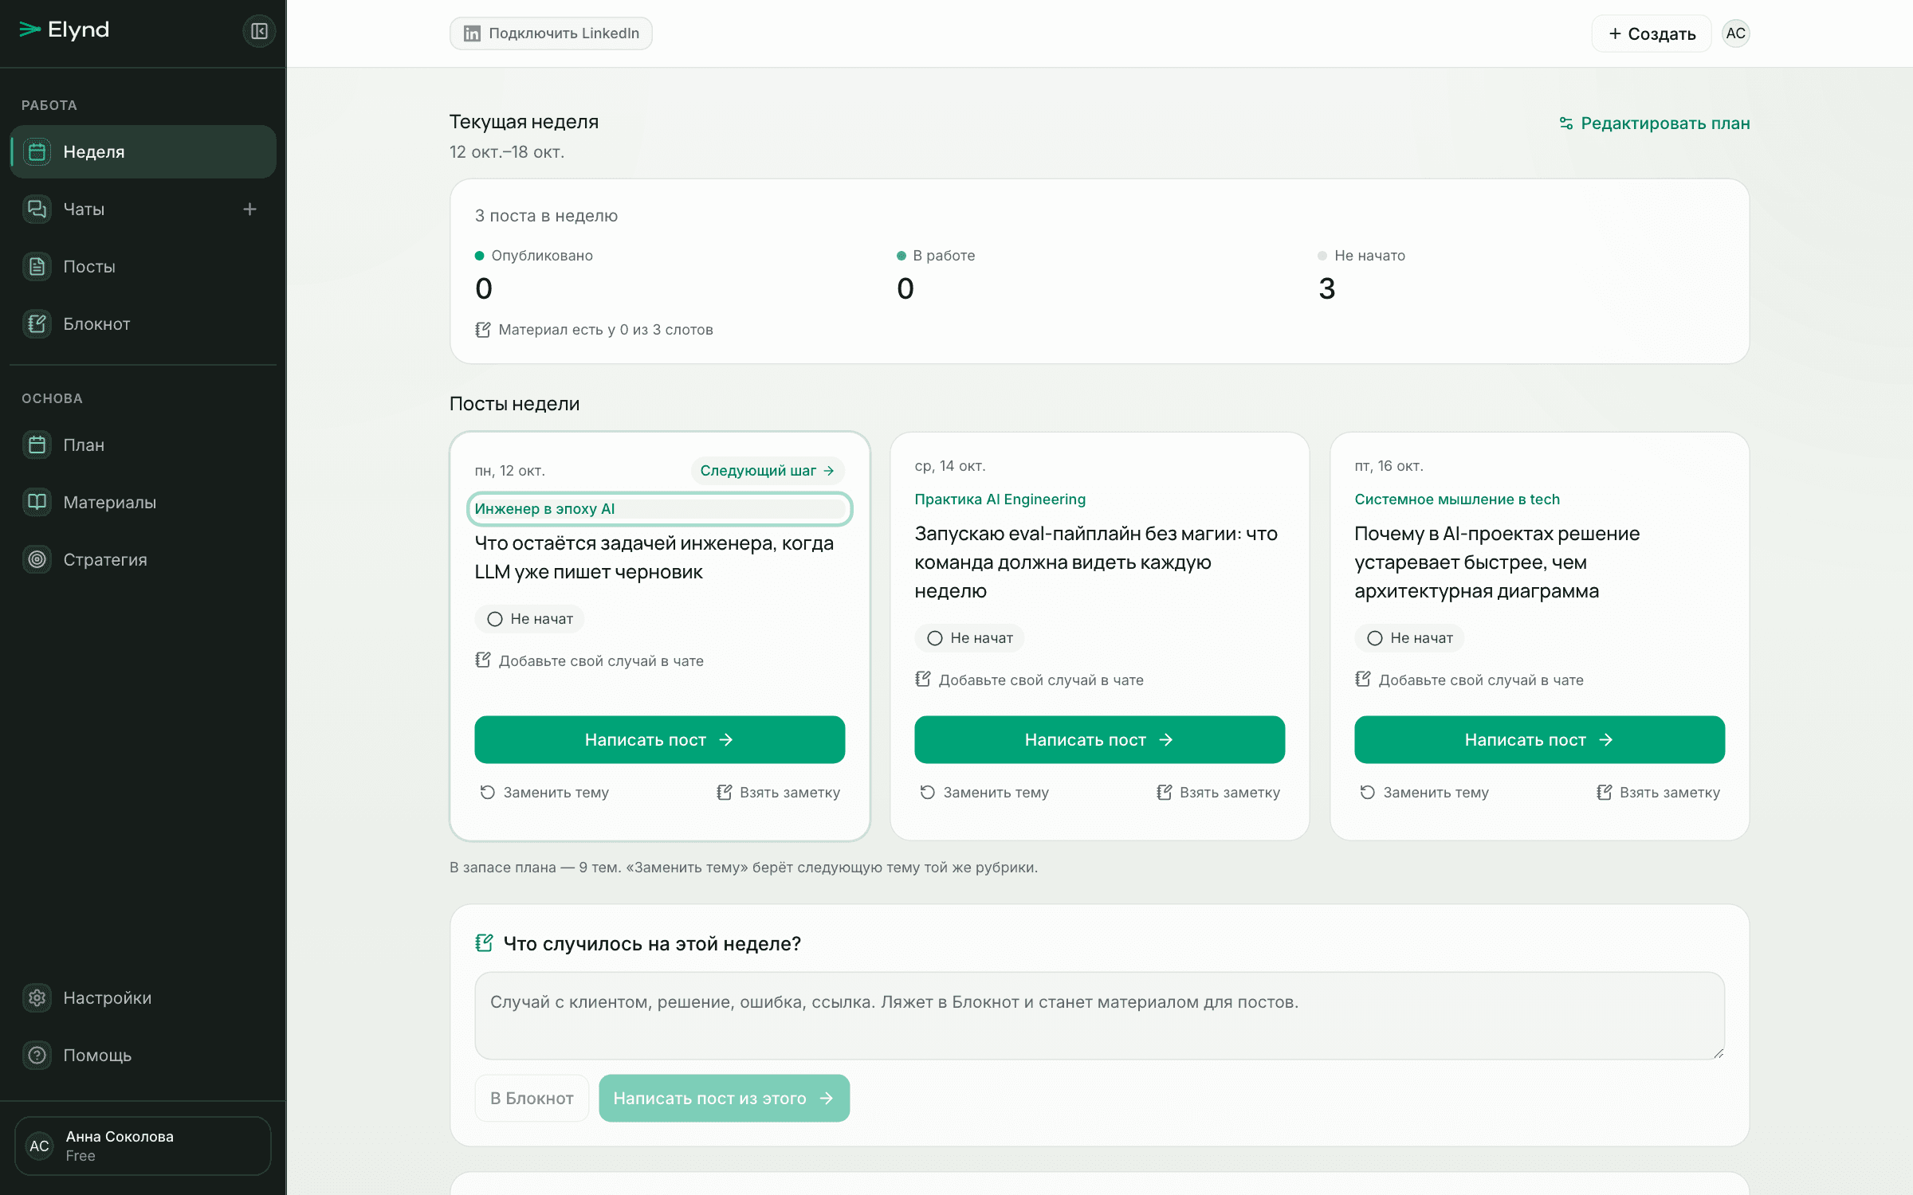The image size is (1913, 1195).
Task: Click Написать пост on the Friday card
Action: [1540, 739]
